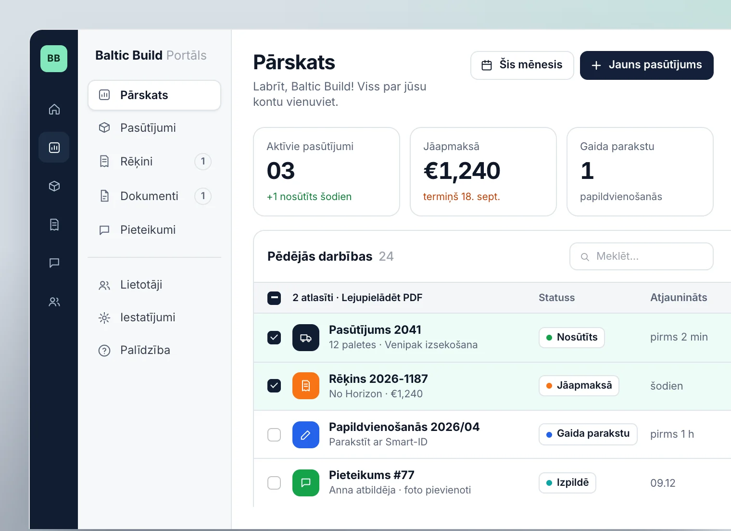
Task: Uncheck the Pasūtījums 2041 row checkbox
Action: point(274,338)
